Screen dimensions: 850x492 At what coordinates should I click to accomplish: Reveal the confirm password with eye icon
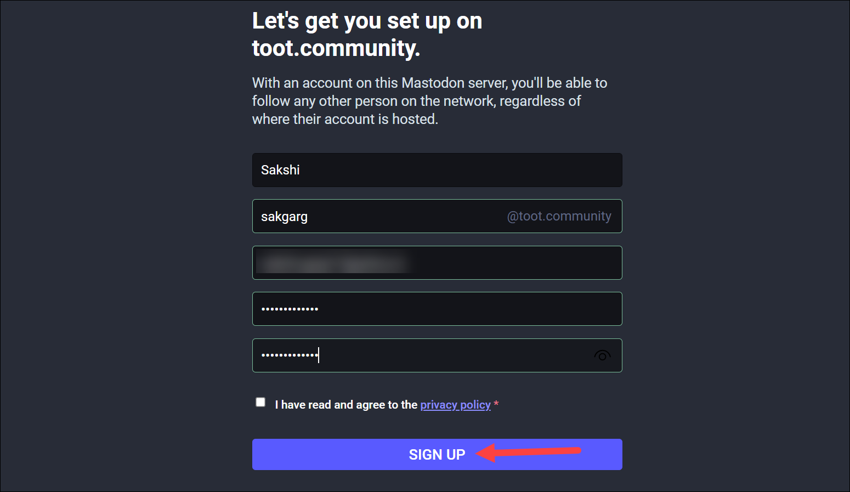(602, 356)
